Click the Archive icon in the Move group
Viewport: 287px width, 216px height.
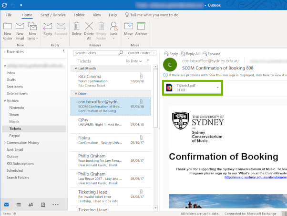click(141, 29)
